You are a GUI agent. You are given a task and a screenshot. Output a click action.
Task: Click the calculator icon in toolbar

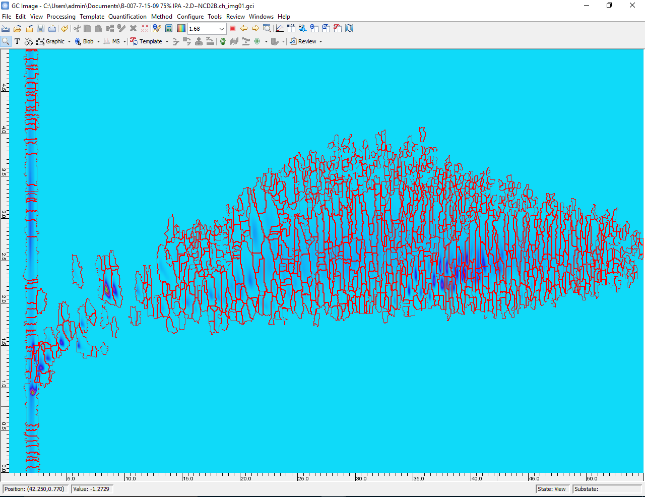click(x=169, y=29)
